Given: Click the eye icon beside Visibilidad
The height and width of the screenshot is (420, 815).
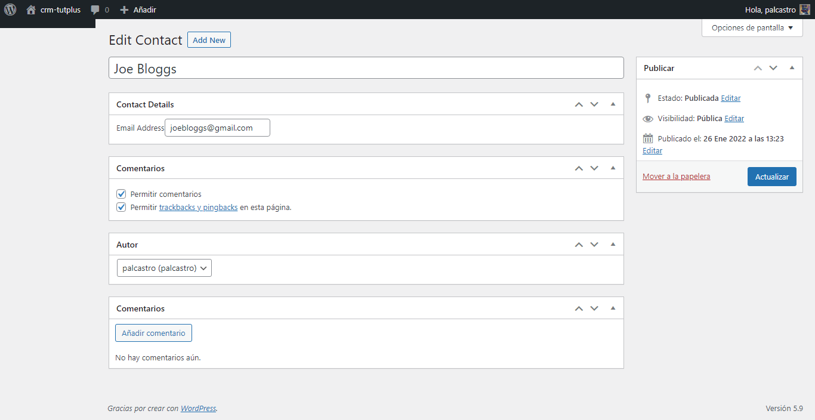Looking at the screenshot, I should click(648, 118).
